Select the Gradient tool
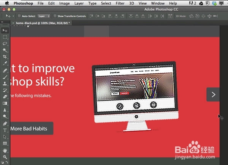Screen dimensions: 228x165 [x=5, y=103]
